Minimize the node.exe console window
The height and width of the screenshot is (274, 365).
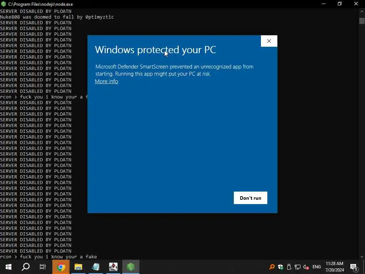[324, 4]
